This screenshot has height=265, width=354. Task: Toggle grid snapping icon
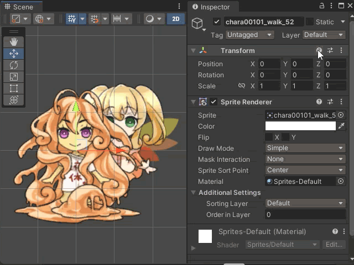pos(95,19)
